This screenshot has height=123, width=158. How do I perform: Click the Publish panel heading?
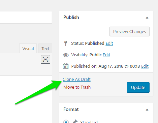tap(71, 18)
